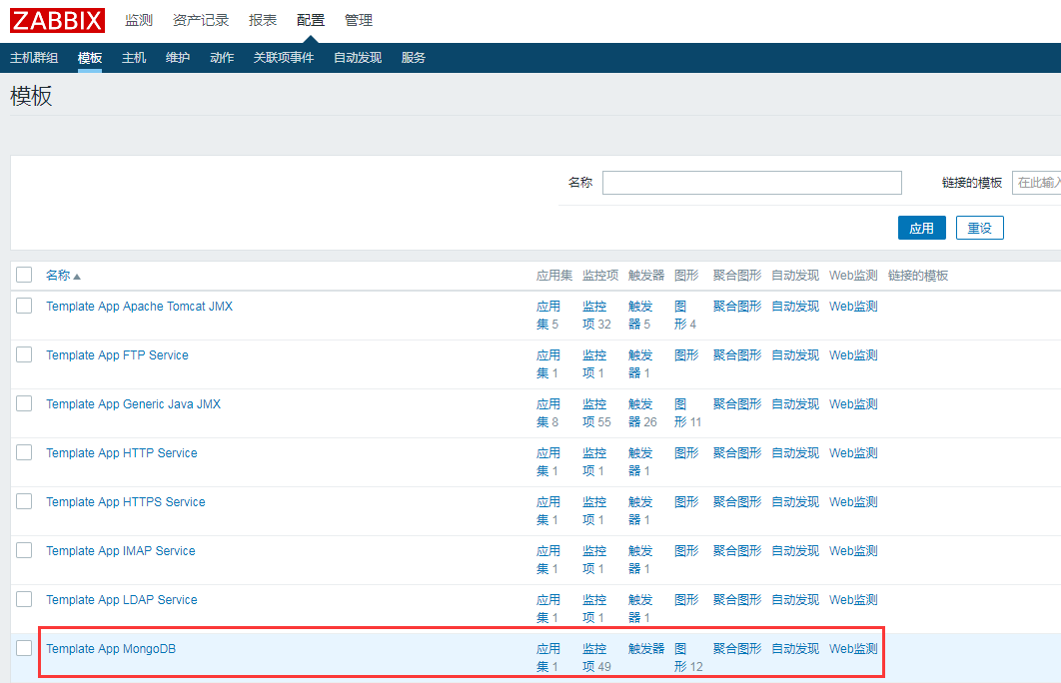Check Template App Generic Java JMX box

click(x=24, y=403)
